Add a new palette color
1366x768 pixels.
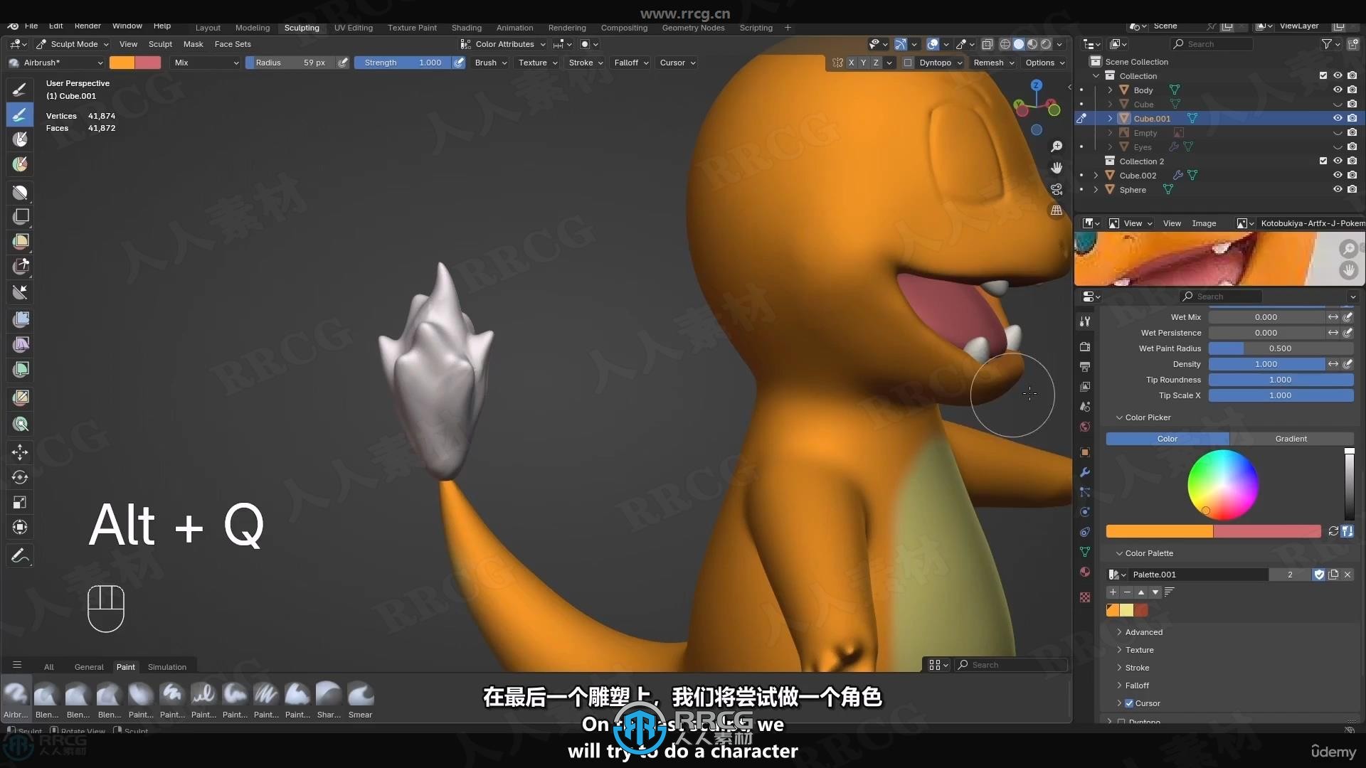tap(1113, 592)
